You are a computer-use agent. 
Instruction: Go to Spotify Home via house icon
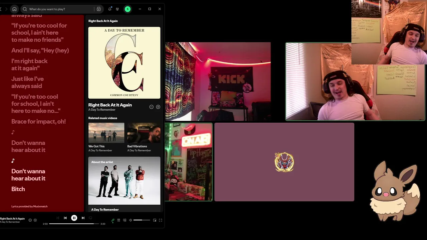(x=14, y=9)
